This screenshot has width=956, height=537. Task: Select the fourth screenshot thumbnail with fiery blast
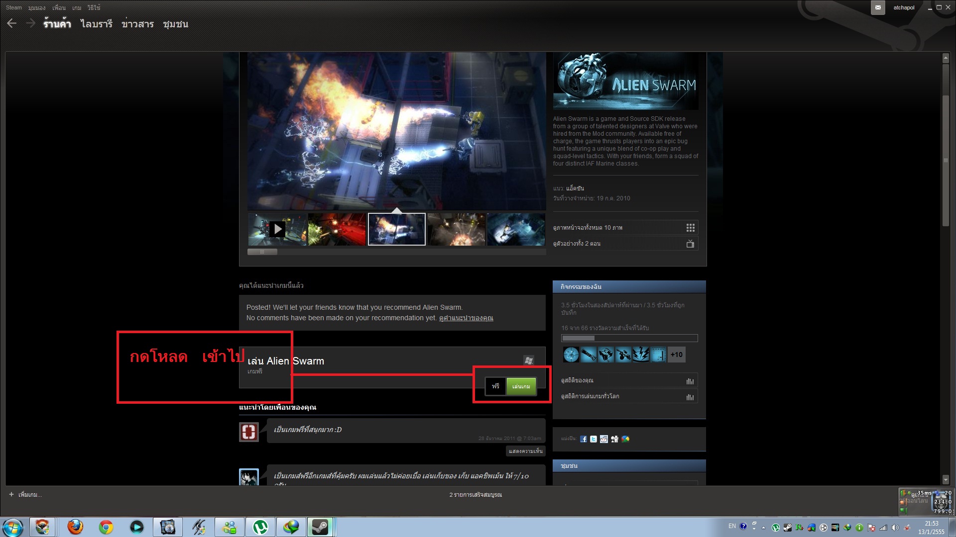coord(456,229)
